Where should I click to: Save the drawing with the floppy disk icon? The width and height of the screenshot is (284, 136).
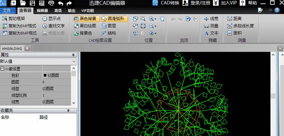click(x=32, y=3)
